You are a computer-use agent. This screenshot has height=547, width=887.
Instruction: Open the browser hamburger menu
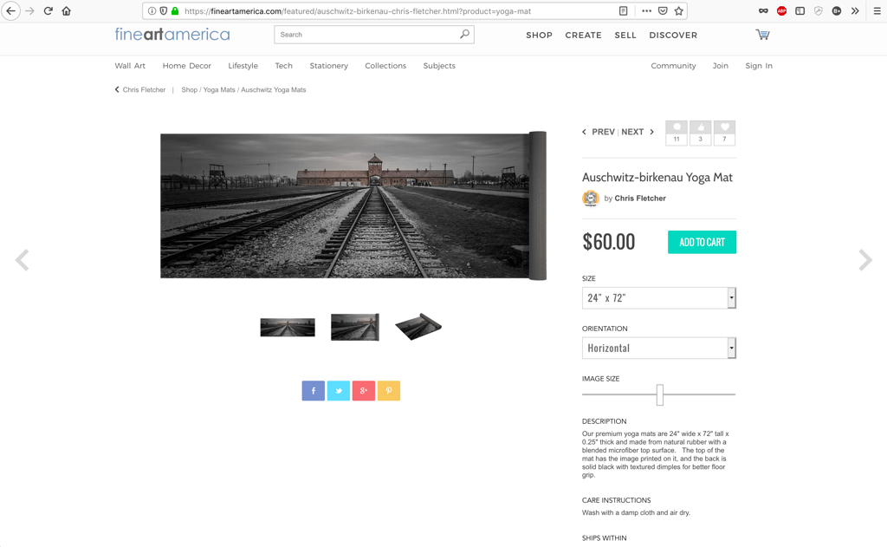click(877, 10)
